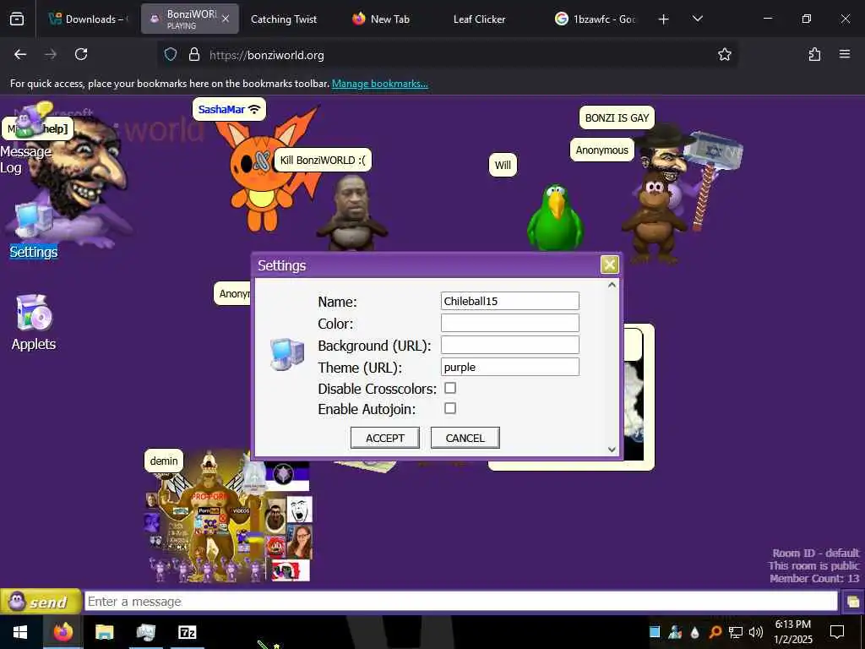
Task: Click the ACCEPT button in Settings
Action: [x=385, y=438]
